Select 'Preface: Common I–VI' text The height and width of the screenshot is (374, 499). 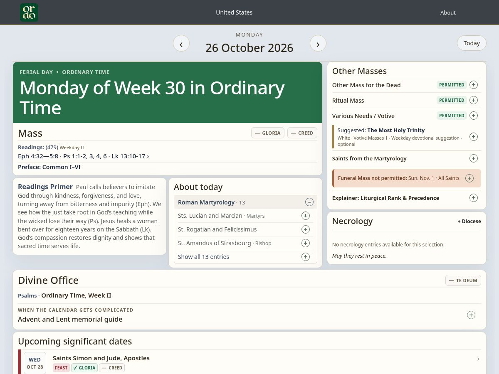pyautogui.click(x=49, y=167)
